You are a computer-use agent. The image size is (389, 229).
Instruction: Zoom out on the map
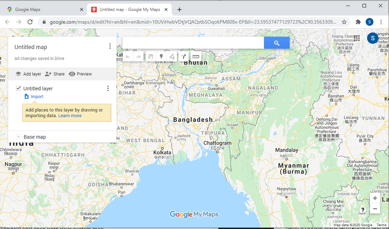pyautogui.click(x=375, y=209)
